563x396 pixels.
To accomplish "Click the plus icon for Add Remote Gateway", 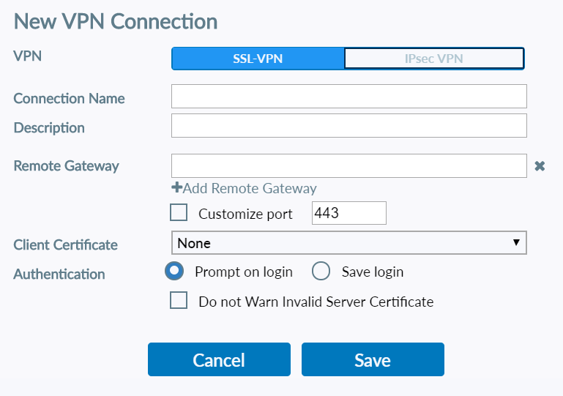I will 176,188.
